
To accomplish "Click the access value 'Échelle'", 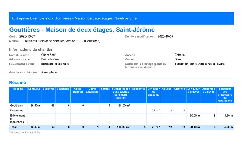I will coord(180,55).
